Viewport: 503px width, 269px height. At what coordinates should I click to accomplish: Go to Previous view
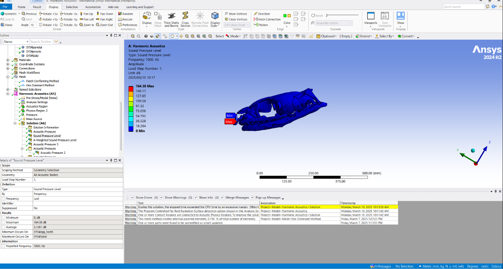[29, 14]
